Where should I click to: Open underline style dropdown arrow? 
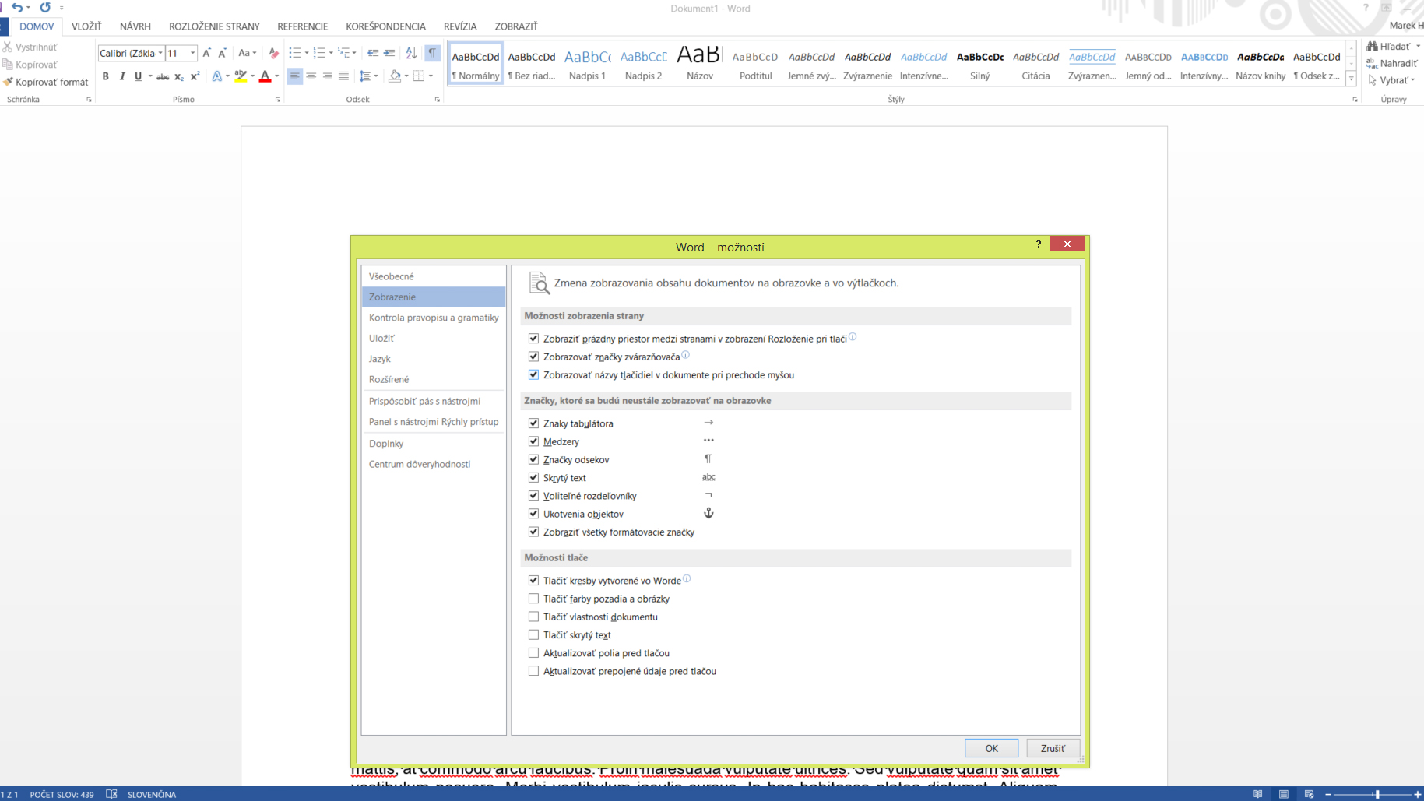[x=150, y=76]
